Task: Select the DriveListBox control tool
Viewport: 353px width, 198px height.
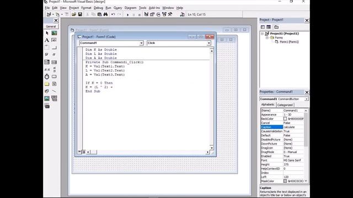Action: 54,76
